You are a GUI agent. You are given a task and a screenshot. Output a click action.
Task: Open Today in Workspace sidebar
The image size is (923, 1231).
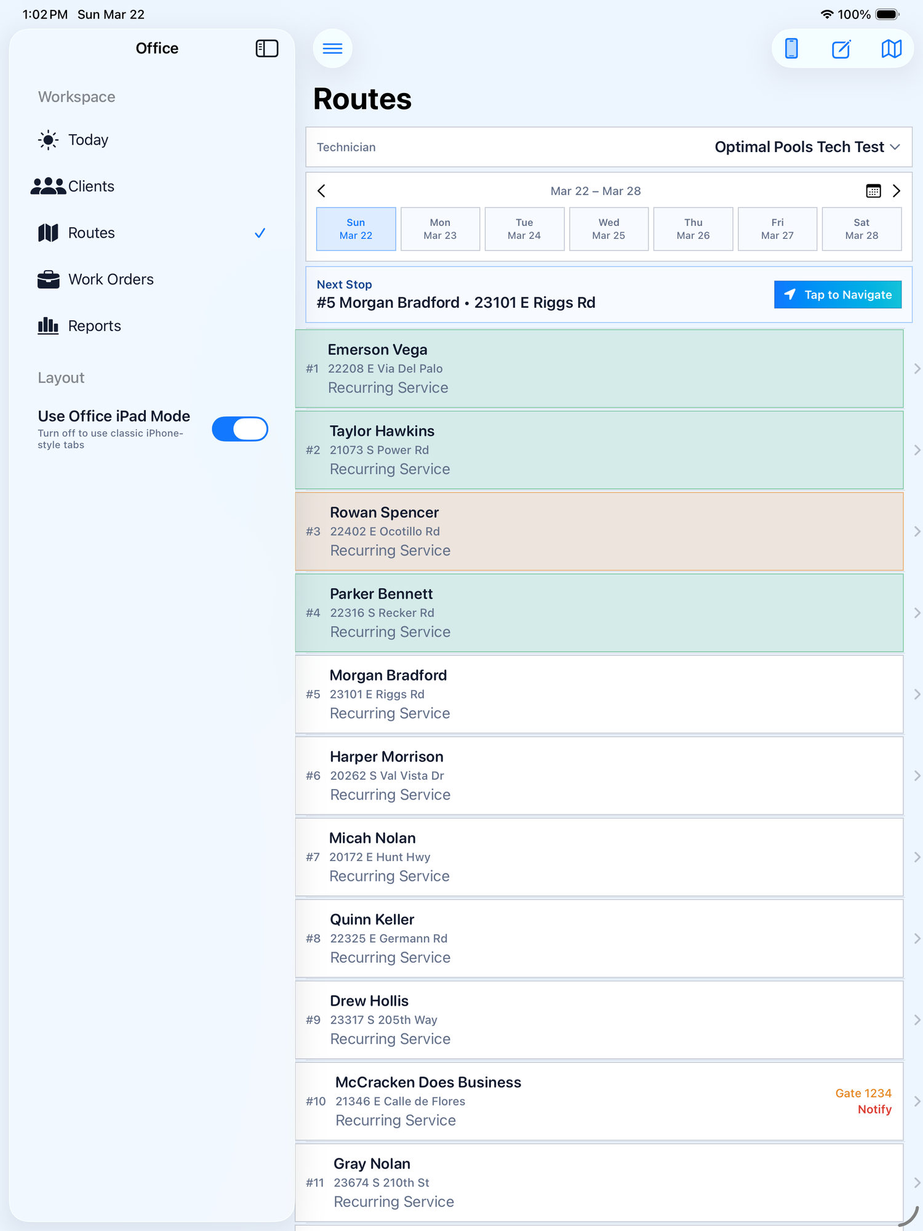point(152,140)
